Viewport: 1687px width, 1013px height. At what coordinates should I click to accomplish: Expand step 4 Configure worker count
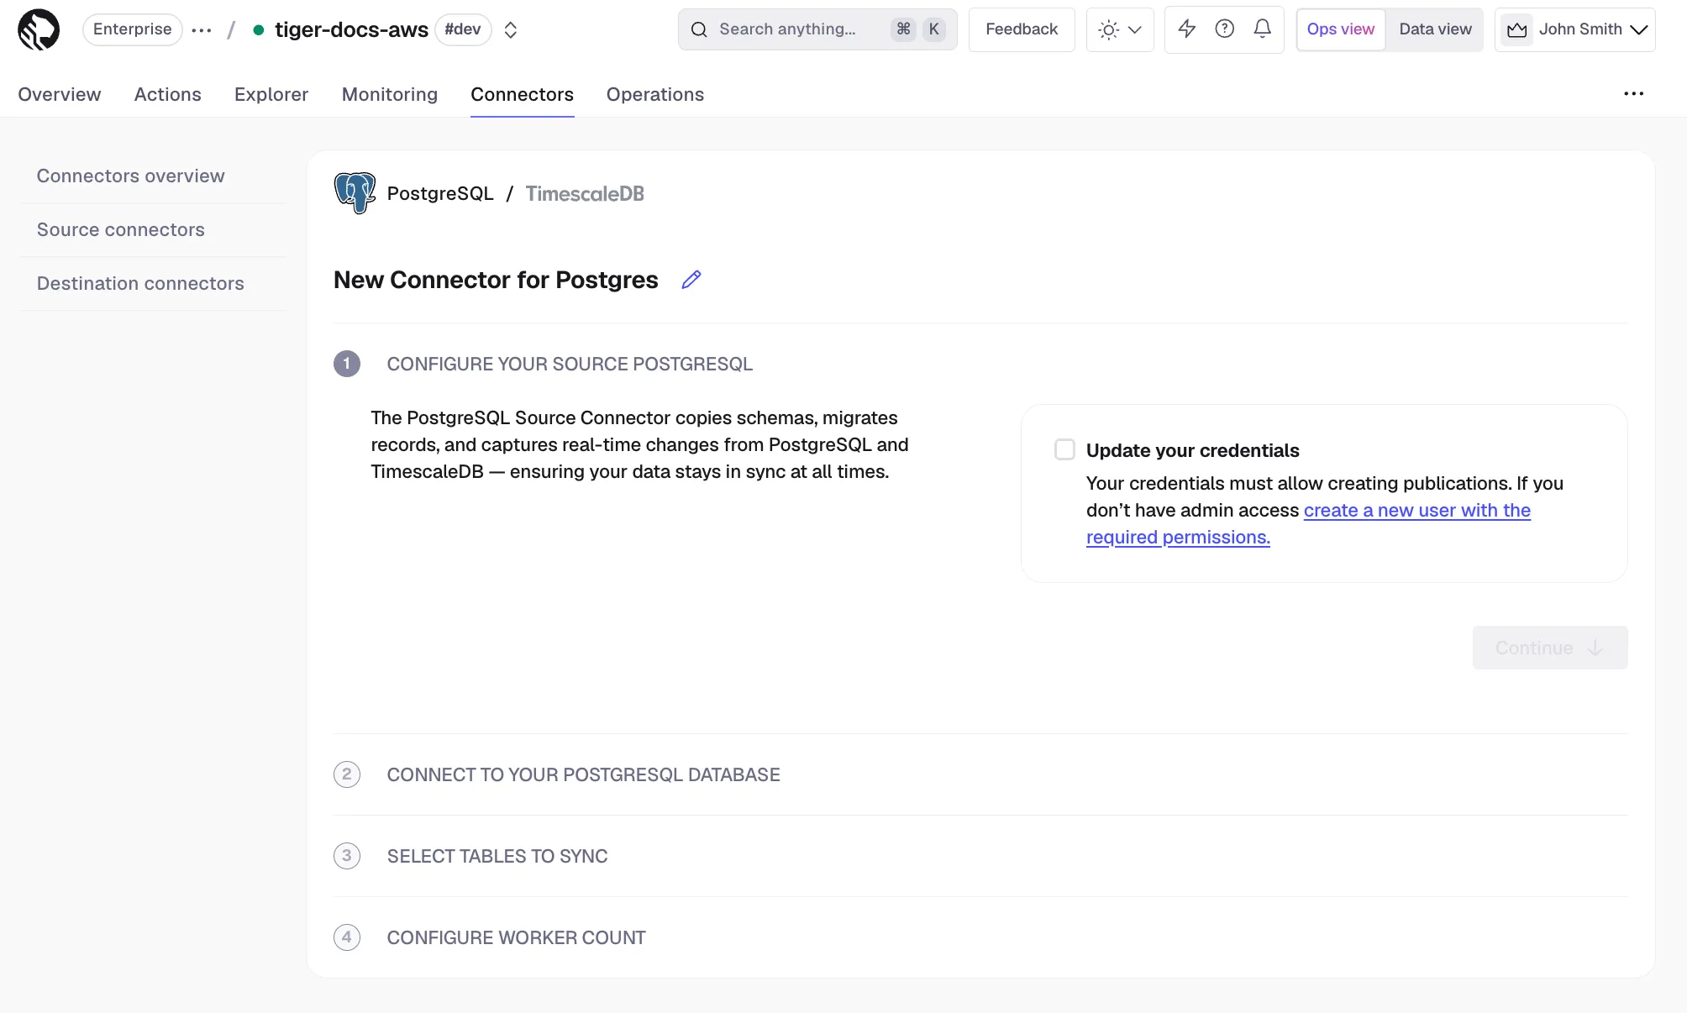980,937
